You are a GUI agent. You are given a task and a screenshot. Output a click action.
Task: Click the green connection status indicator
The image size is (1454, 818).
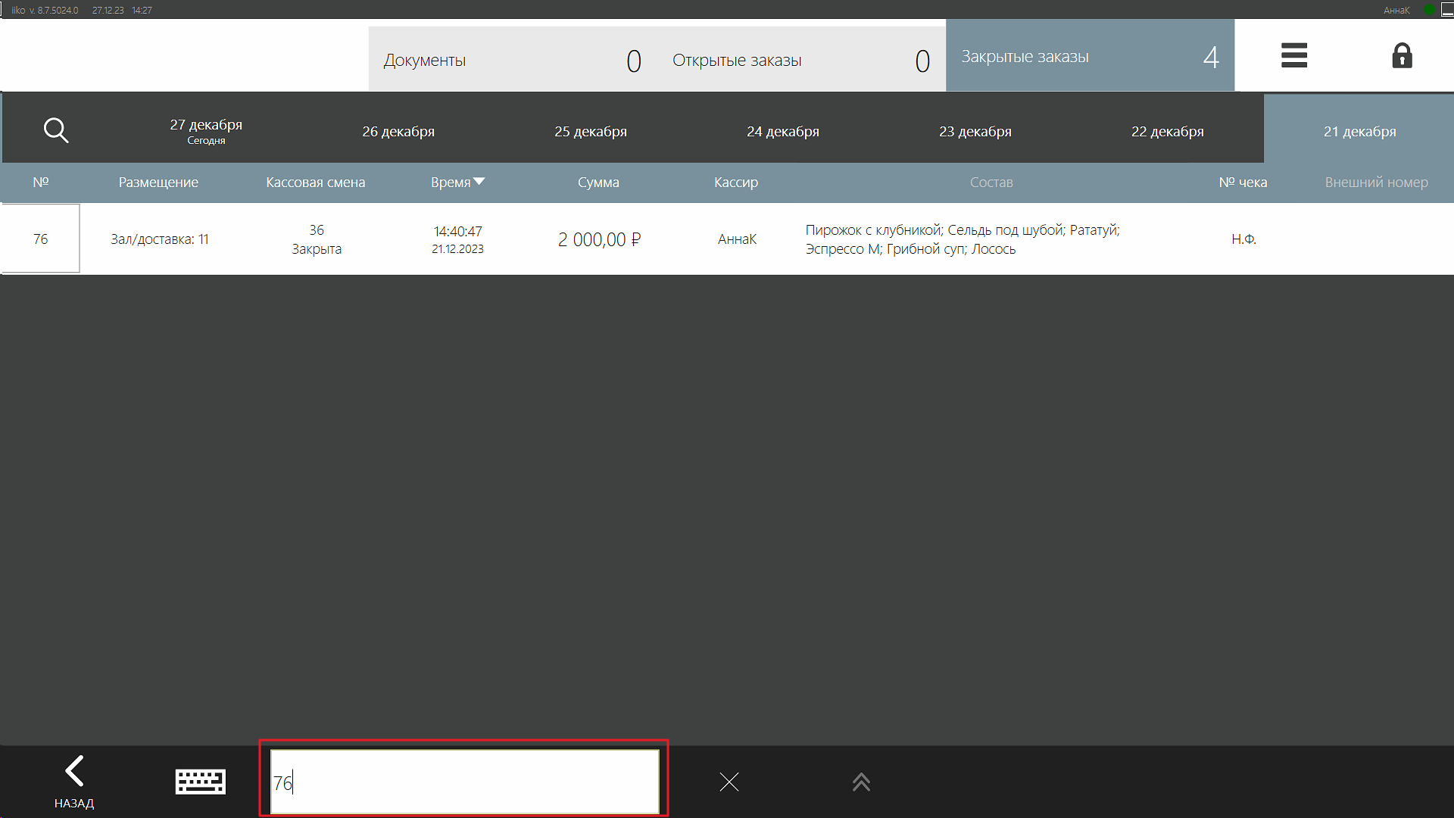[1429, 10]
